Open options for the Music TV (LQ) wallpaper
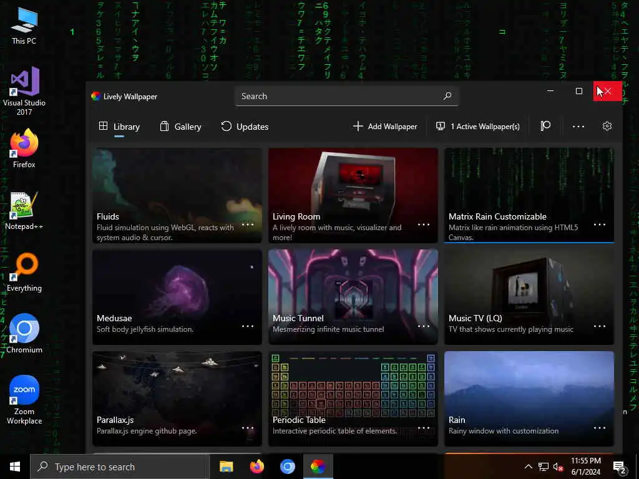Viewport: 639px width, 479px height. (x=600, y=326)
